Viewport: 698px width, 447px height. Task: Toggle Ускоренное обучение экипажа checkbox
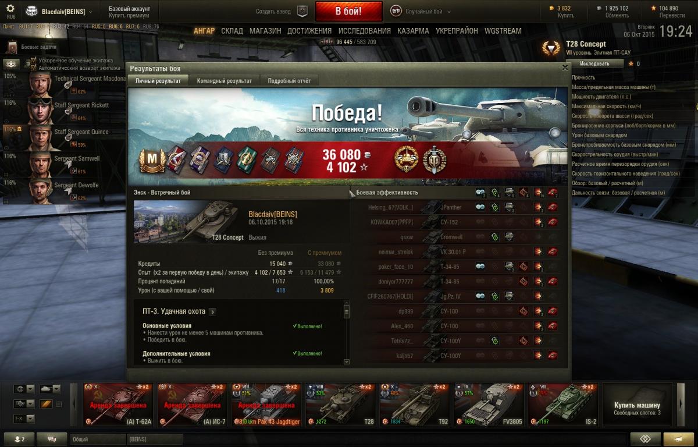pos(34,61)
